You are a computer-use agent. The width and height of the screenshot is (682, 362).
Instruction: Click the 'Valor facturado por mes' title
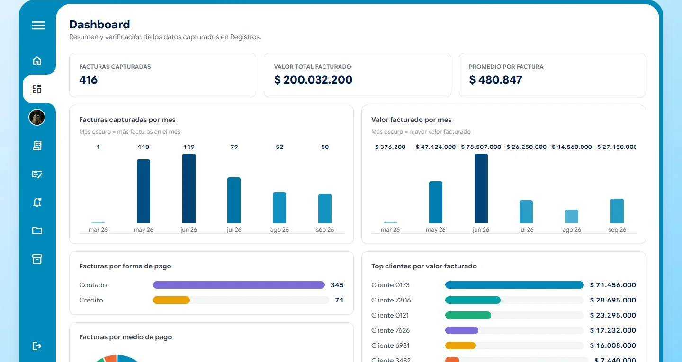point(412,120)
